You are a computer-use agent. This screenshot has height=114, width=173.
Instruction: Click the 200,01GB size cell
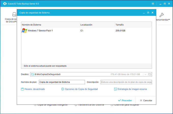120,31
